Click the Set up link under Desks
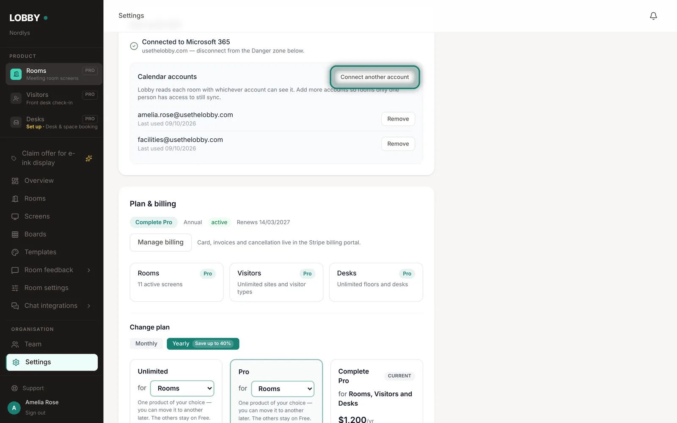 coord(34,126)
